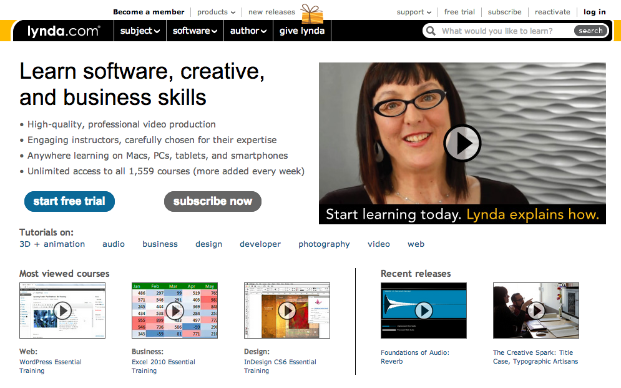The height and width of the screenshot is (388, 621).
Task: Open audio tutorials
Action: pyautogui.click(x=114, y=244)
